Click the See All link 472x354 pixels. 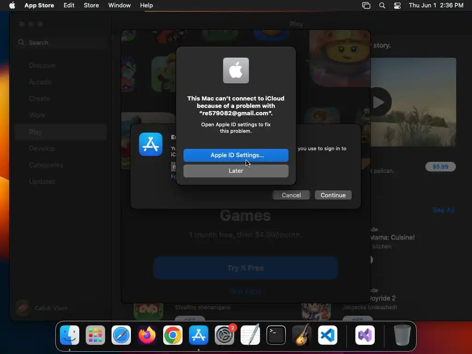(x=443, y=210)
